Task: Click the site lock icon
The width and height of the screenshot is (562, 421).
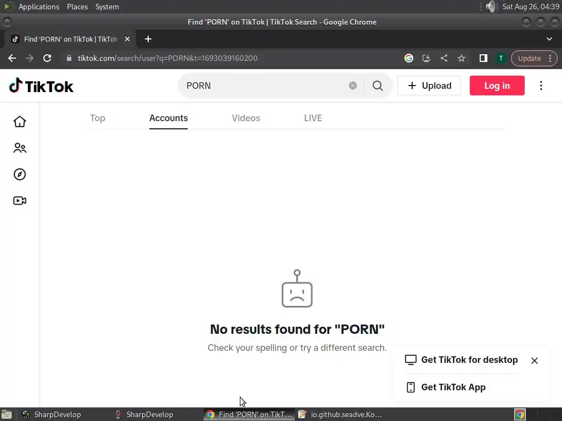Action: pos(69,58)
